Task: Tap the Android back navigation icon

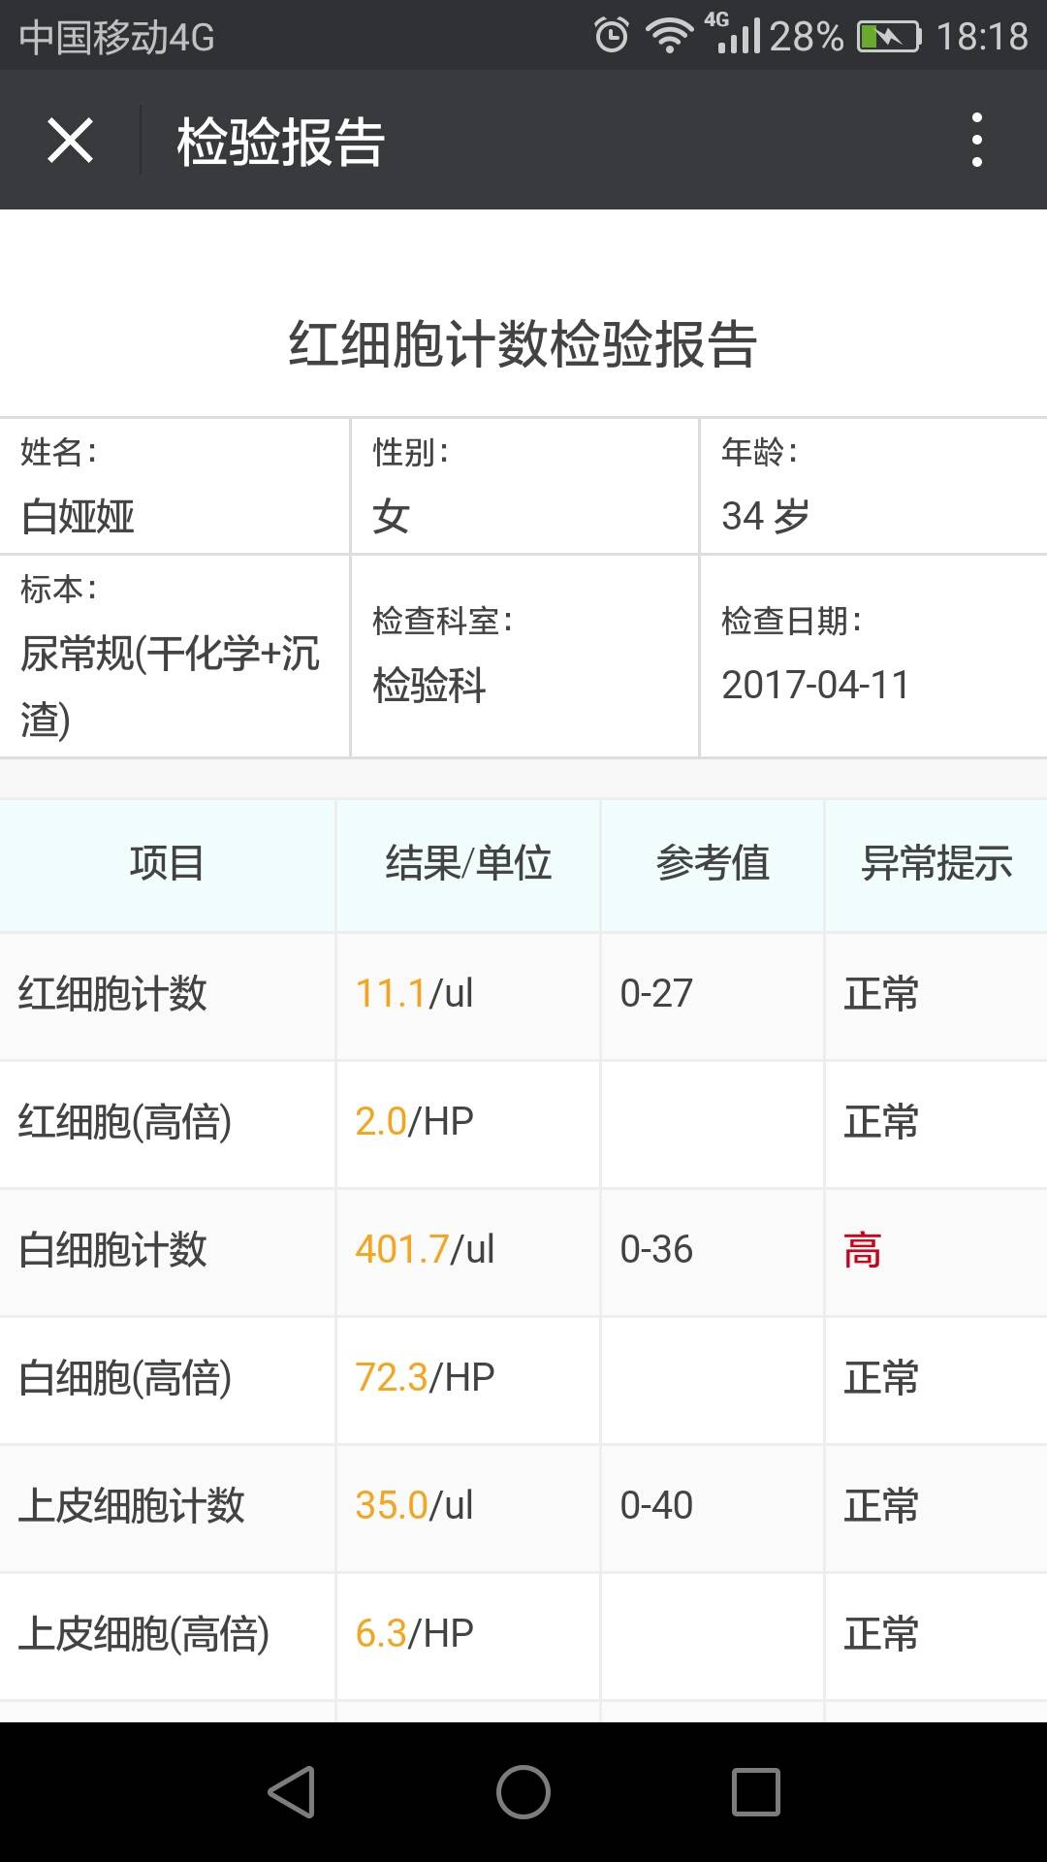Action: [x=292, y=1791]
